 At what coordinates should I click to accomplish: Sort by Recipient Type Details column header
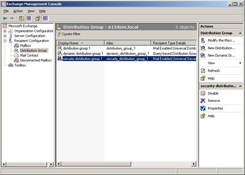(174, 43)
